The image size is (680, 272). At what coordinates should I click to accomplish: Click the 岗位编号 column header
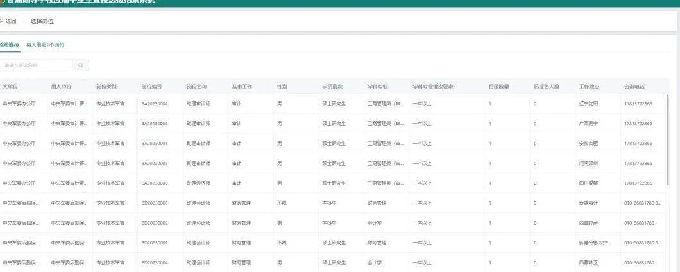(151, 86)
